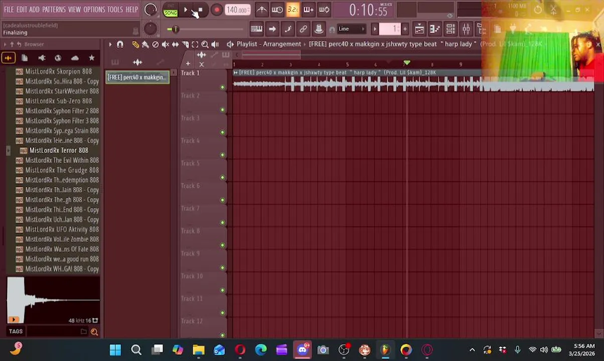The width and height of the screenshot is (604, 361).
Task: Select the playlist Slip tool
Action: click(175, 45)
